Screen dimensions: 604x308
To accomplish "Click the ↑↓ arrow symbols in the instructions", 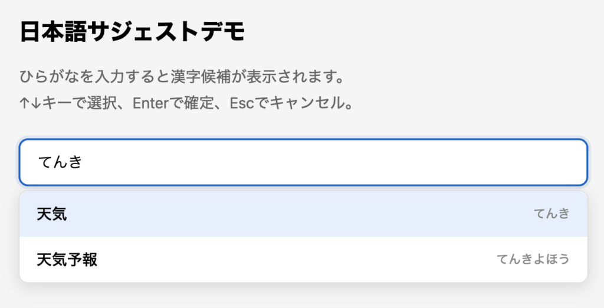I will 29,104.
